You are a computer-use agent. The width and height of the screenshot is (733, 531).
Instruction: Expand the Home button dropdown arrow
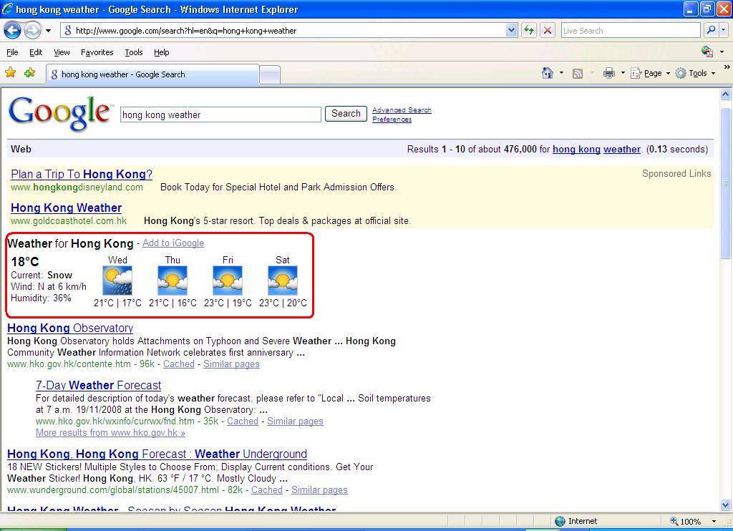coord(561,73)
